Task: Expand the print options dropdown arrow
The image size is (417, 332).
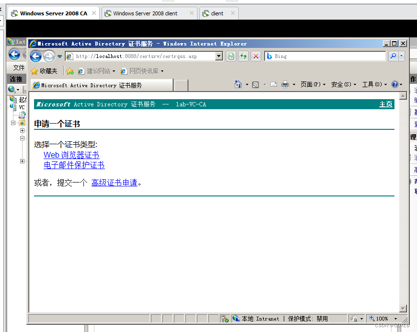Action: (294, 85)
